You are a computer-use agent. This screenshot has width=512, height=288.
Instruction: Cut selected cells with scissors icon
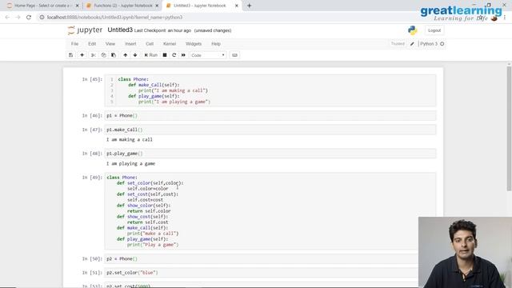pyautogui.click(x=93, y=55)
